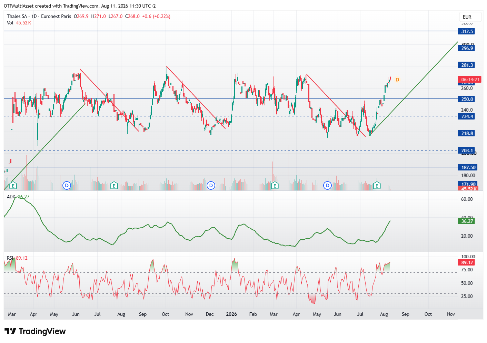Click the OTPMultiAsset created with TradingView.com header

pyautogui.click(x=80, y=6)
